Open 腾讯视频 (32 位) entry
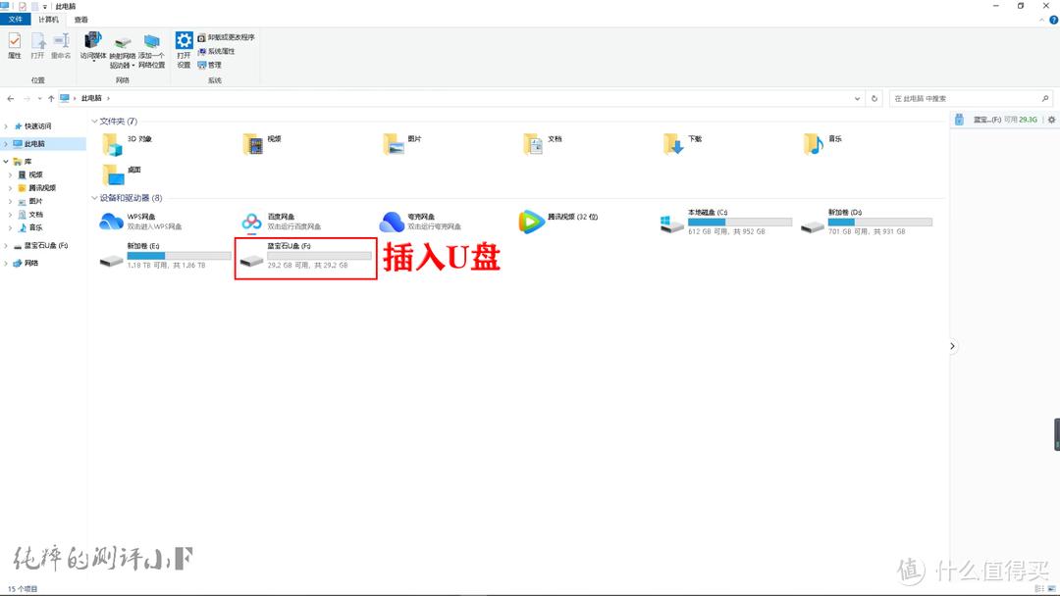 tap(558, 222)
